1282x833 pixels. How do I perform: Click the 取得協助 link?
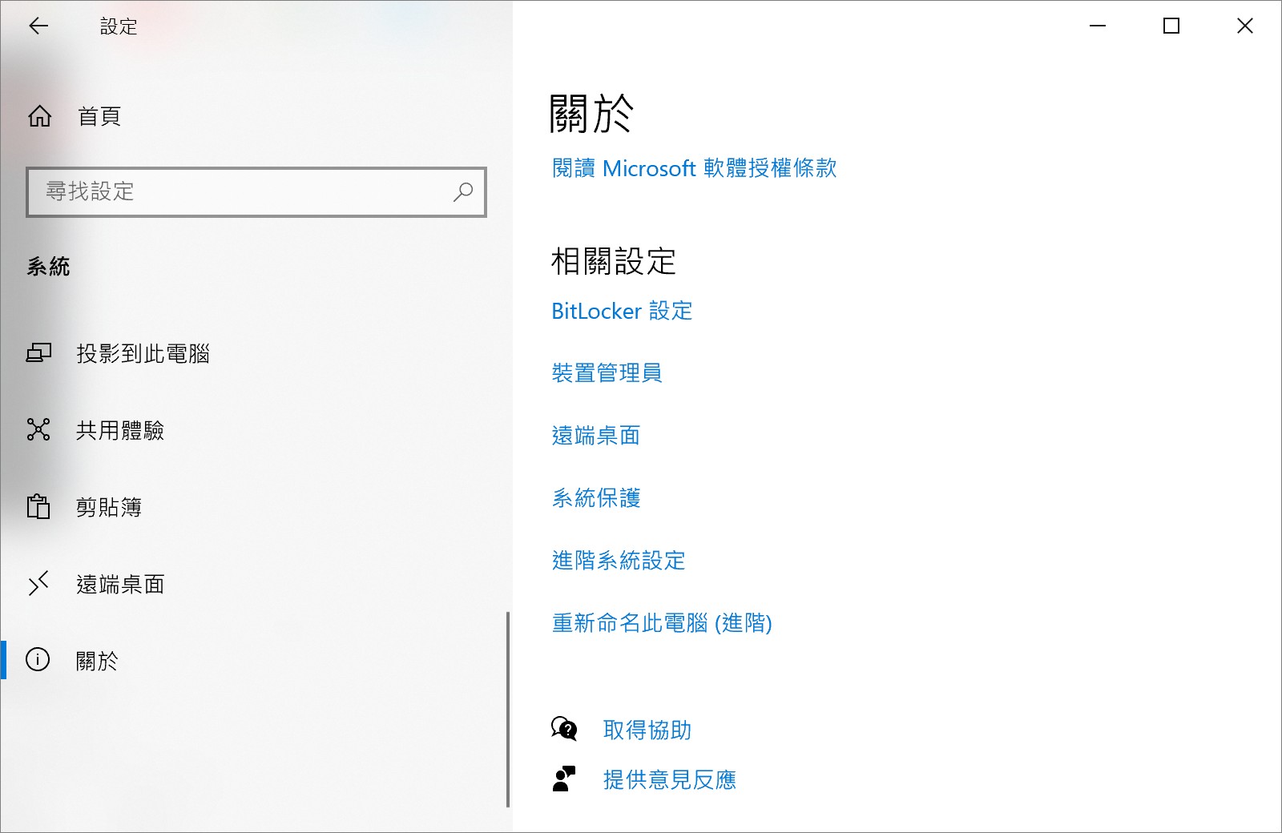(x=647, y=730)
